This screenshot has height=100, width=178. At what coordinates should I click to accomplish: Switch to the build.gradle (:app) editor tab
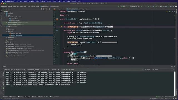(84, 9)
